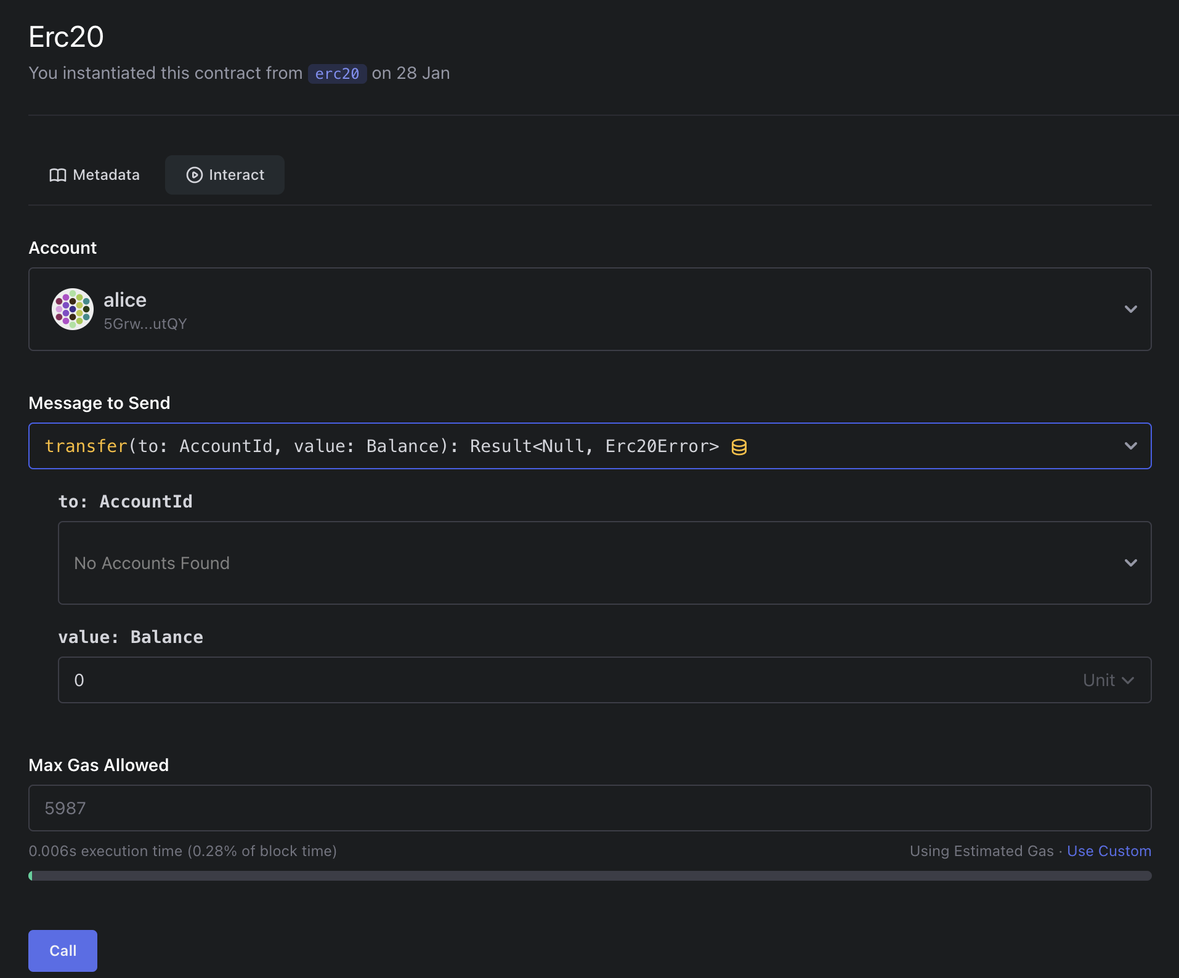1179x978 pixels.
Task: Open the erc20 code hash badge
Action: (337, 73)
